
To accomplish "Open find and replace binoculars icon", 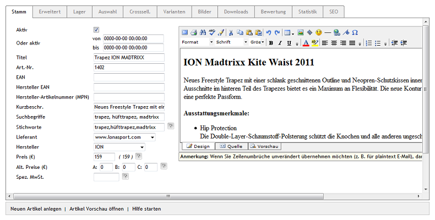I will [x=203, y=32].
